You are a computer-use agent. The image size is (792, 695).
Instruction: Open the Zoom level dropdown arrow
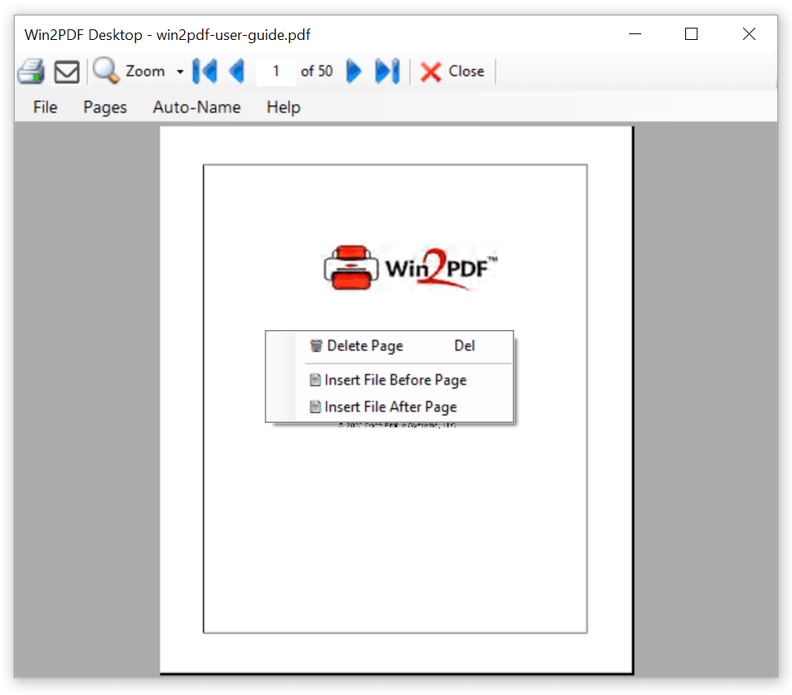tap(179, 71)
